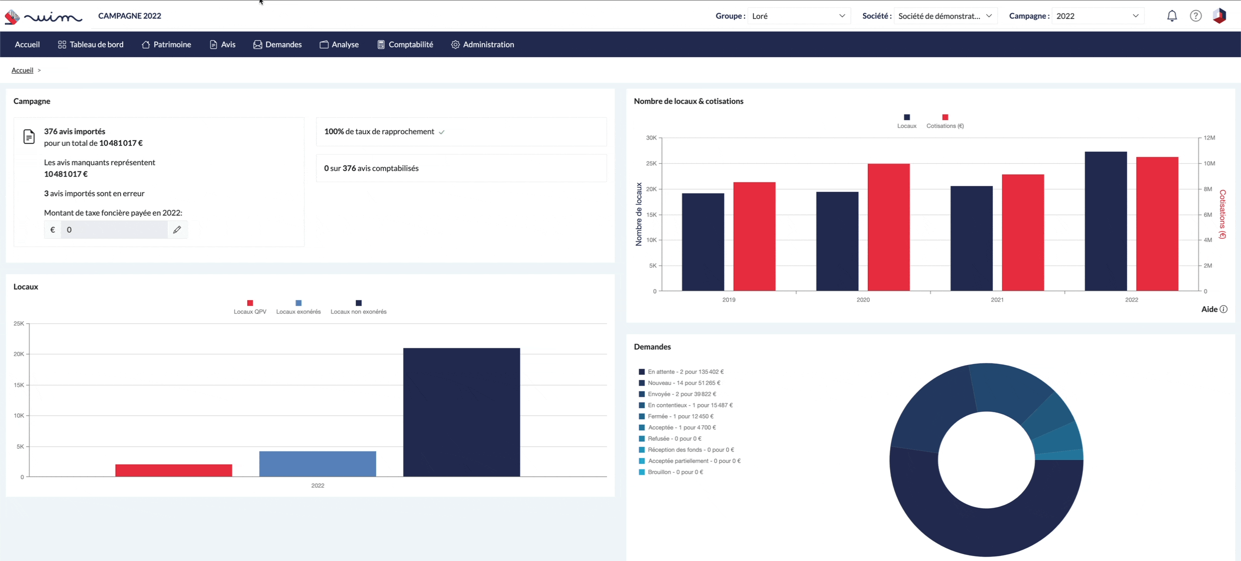Expand the Groupe dropdown
The width and height of the screenshot is (1241, 561).
coord(798,16)
